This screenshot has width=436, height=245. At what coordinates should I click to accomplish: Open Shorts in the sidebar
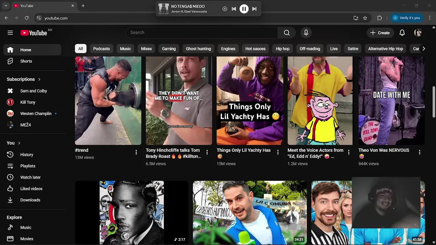tap(32, 61)
